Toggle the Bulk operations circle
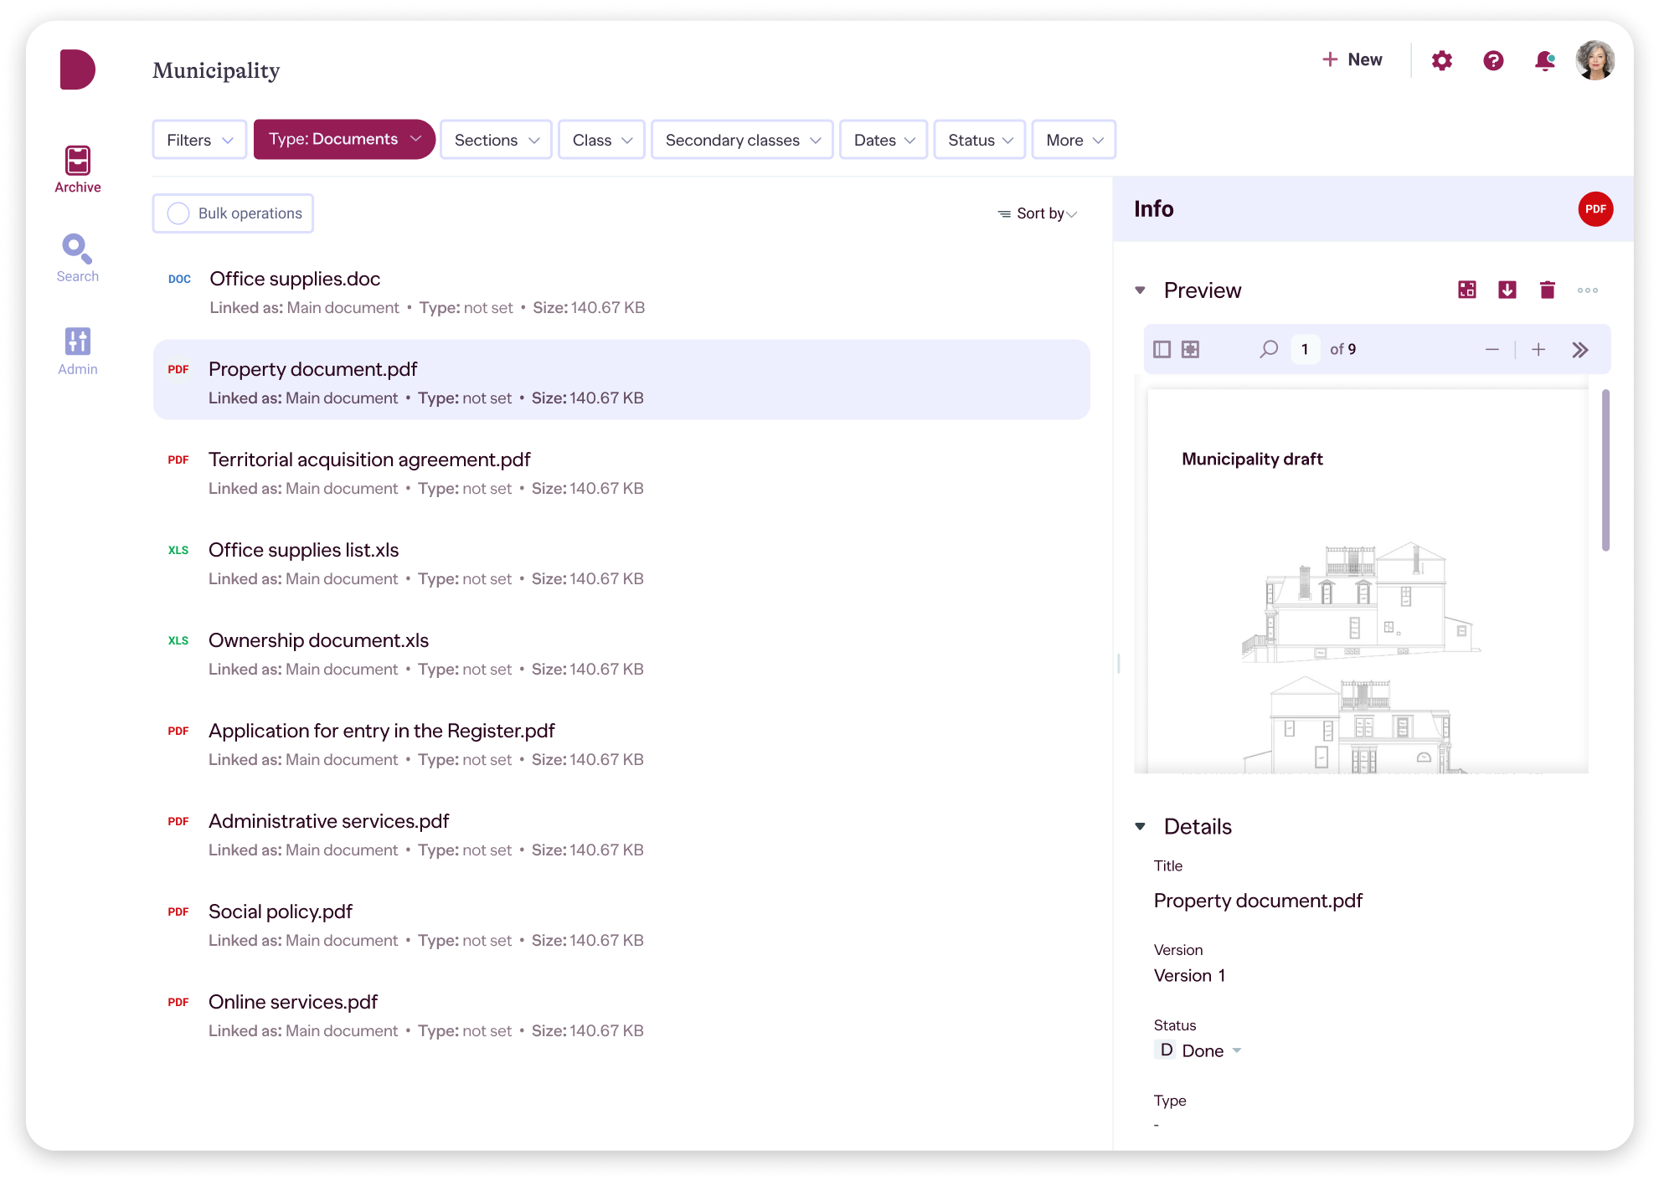1659x1181 pixels. (178, 213)
